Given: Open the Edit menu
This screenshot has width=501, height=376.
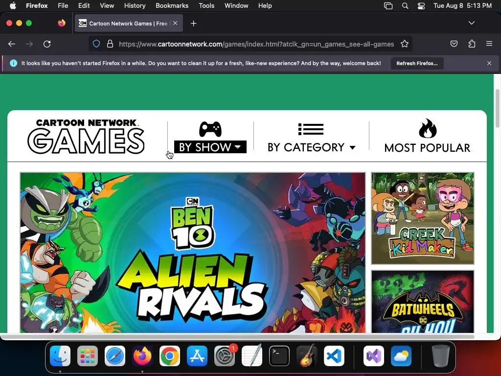Looking at the screenshot, I should [x=84, y=5].
